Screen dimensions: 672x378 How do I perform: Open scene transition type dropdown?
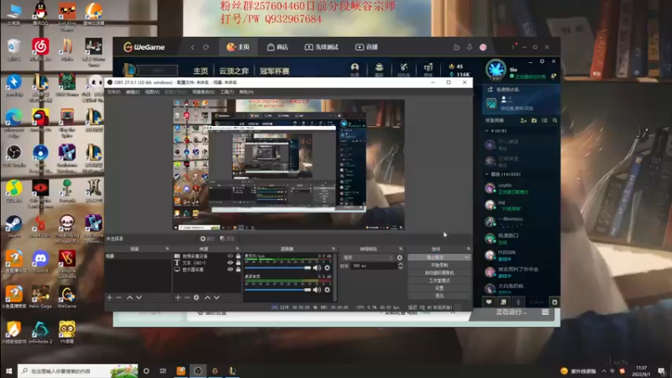(x=368, y=258)
